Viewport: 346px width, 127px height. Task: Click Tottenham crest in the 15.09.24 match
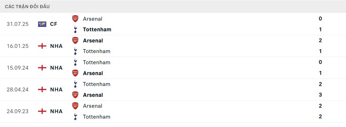[75, 62]
